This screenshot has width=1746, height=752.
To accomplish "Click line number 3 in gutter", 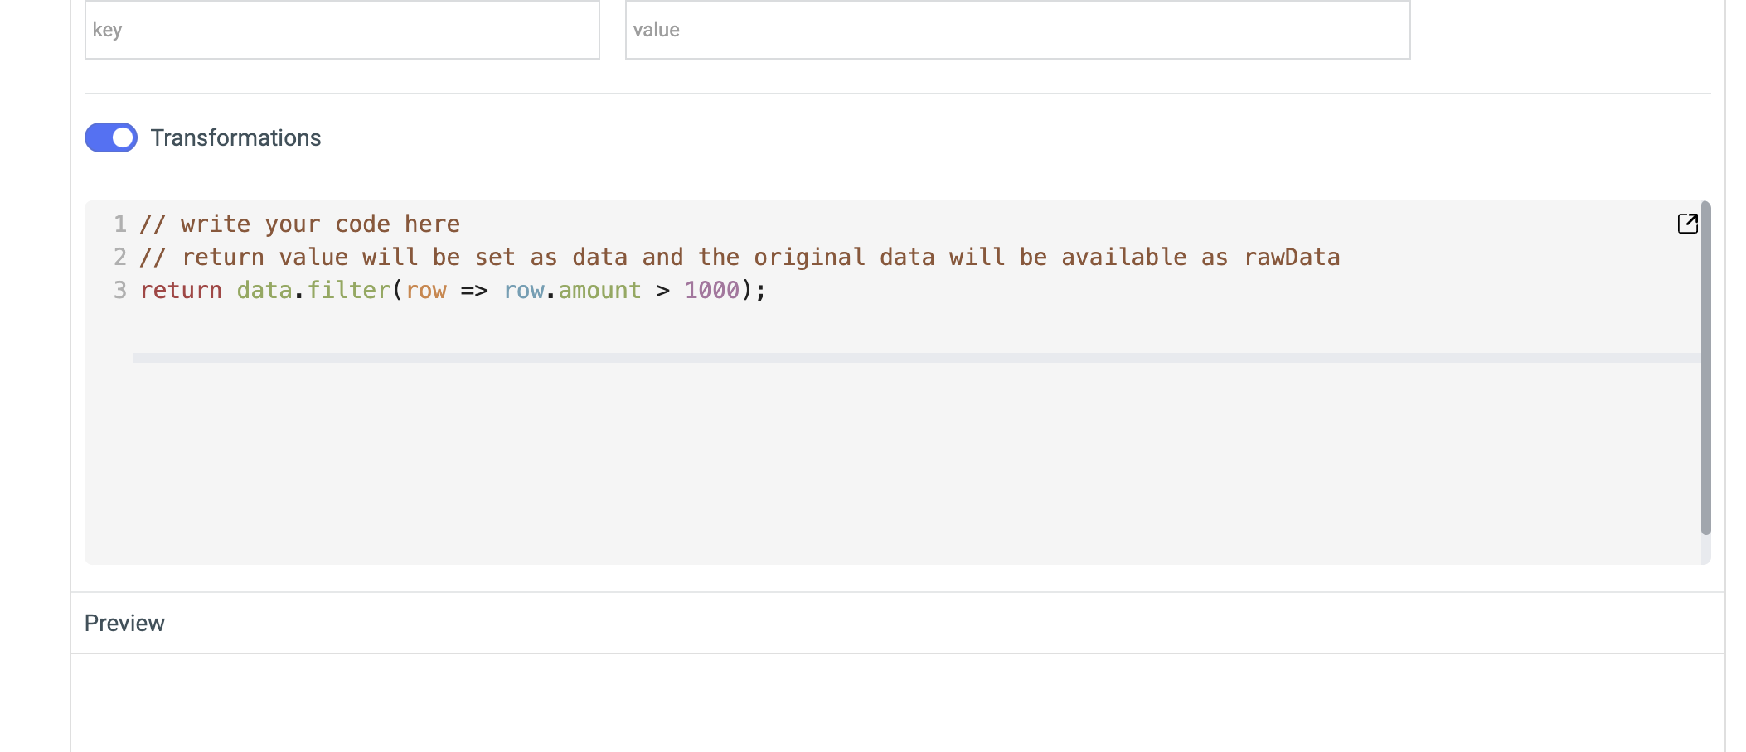I will click(120, 291).
